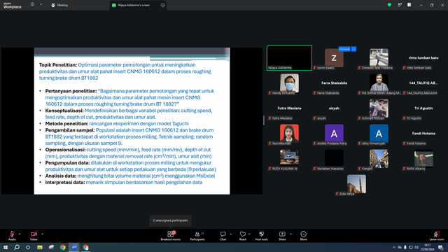This screenshot has width=448, height=252.
Task: Select Hendy Krisianto's video thumbnail
Action: tap(289, 83)
